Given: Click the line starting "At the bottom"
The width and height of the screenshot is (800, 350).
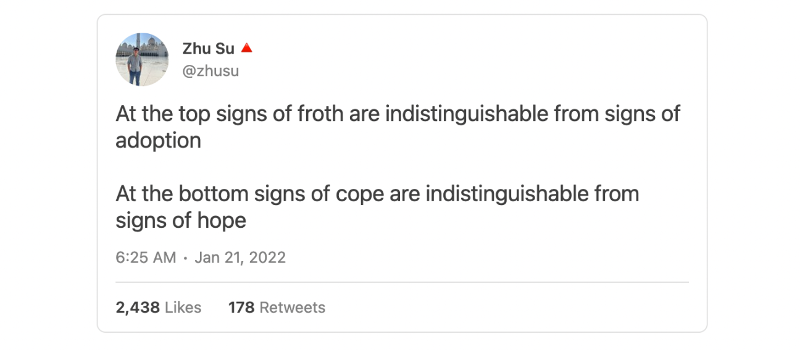Looking at the screenshot, I should (377, 194).
